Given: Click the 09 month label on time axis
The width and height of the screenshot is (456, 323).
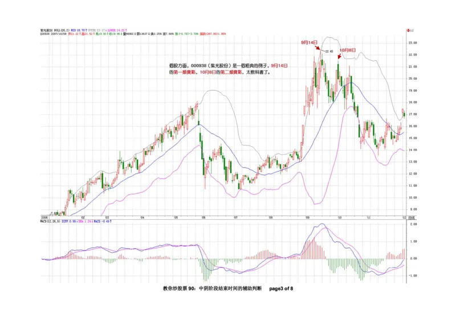Looking at the screenshot, I should pyautogui.click(x=307, y=217).
